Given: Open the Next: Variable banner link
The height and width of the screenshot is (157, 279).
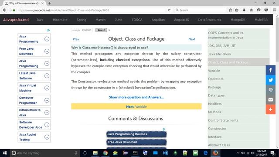Looking at the screenshot, I should pos(136,106).
